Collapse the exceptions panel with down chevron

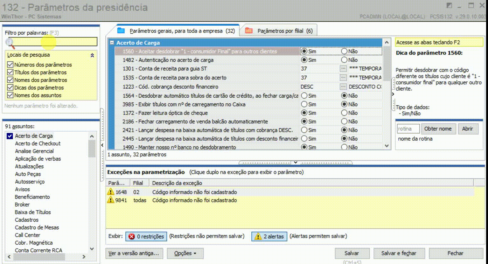pyautogui.click(x=296, y=163)
